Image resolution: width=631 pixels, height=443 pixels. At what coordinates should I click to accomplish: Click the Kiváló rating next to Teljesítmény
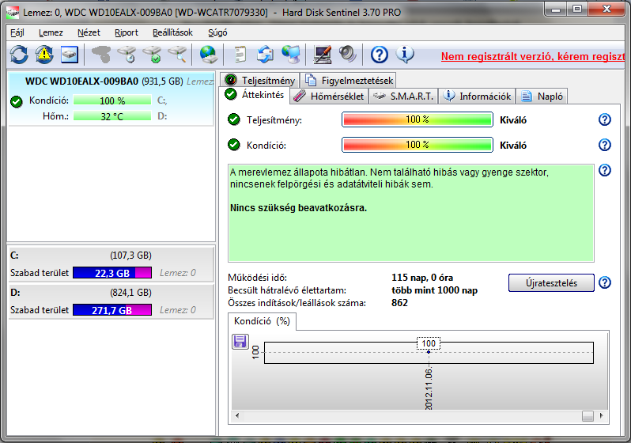(x=513, y=120)
